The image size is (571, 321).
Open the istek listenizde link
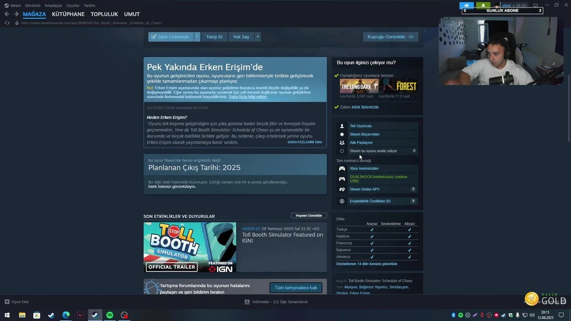point(365,107)
